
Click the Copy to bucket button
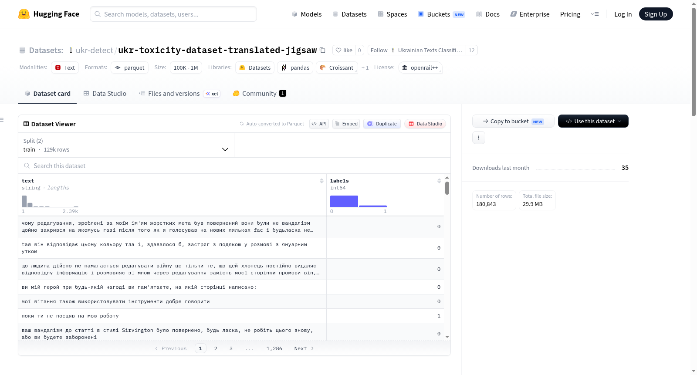(x=513, y=121)
